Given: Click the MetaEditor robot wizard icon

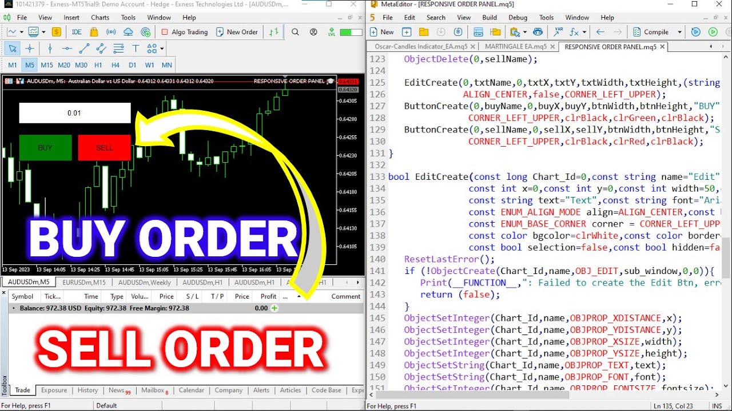Looking at the screenshot, I should [538, 32].
